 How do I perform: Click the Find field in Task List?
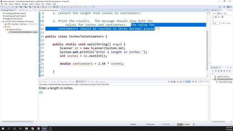click(x=216, y=23)
